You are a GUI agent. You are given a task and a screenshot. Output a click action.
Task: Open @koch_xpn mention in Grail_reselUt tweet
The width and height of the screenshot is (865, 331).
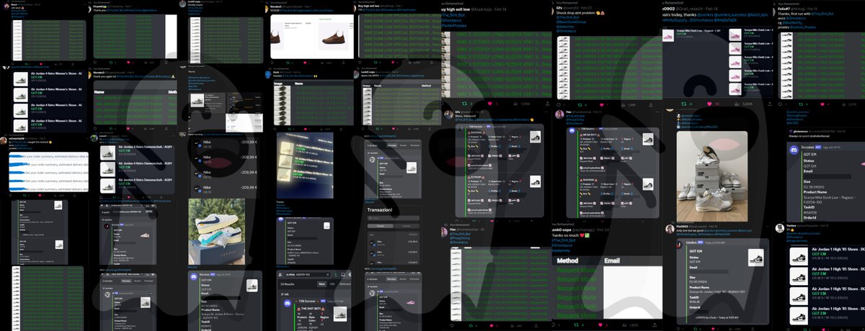click(x=758, y=15)
